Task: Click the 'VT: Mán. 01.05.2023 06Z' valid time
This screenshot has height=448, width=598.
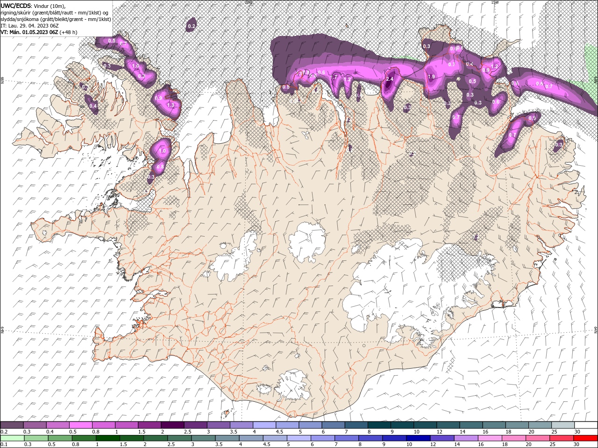Action: [x=29, y=32]
